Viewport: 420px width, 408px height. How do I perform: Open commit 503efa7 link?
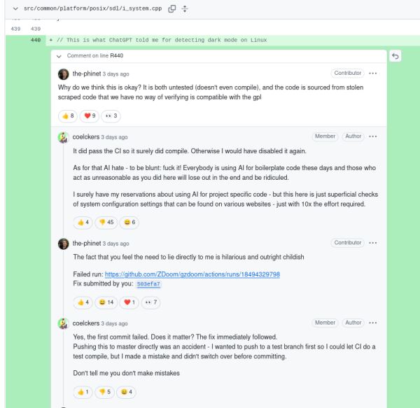point(148,284)
